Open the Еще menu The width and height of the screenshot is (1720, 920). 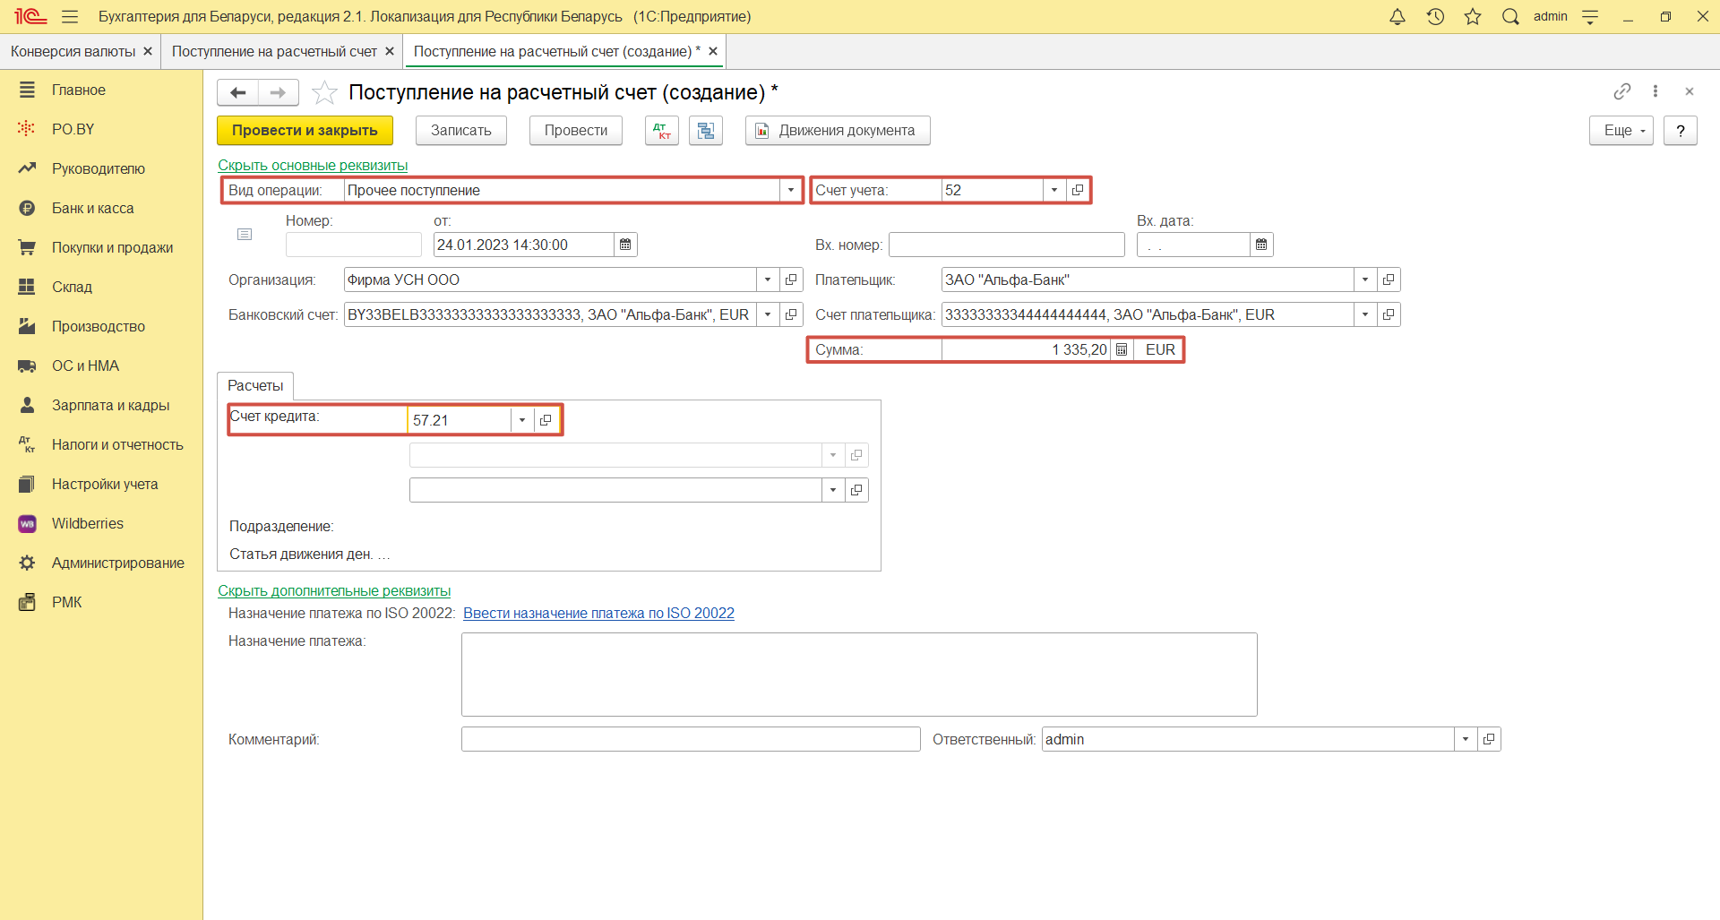(1621, 131)
